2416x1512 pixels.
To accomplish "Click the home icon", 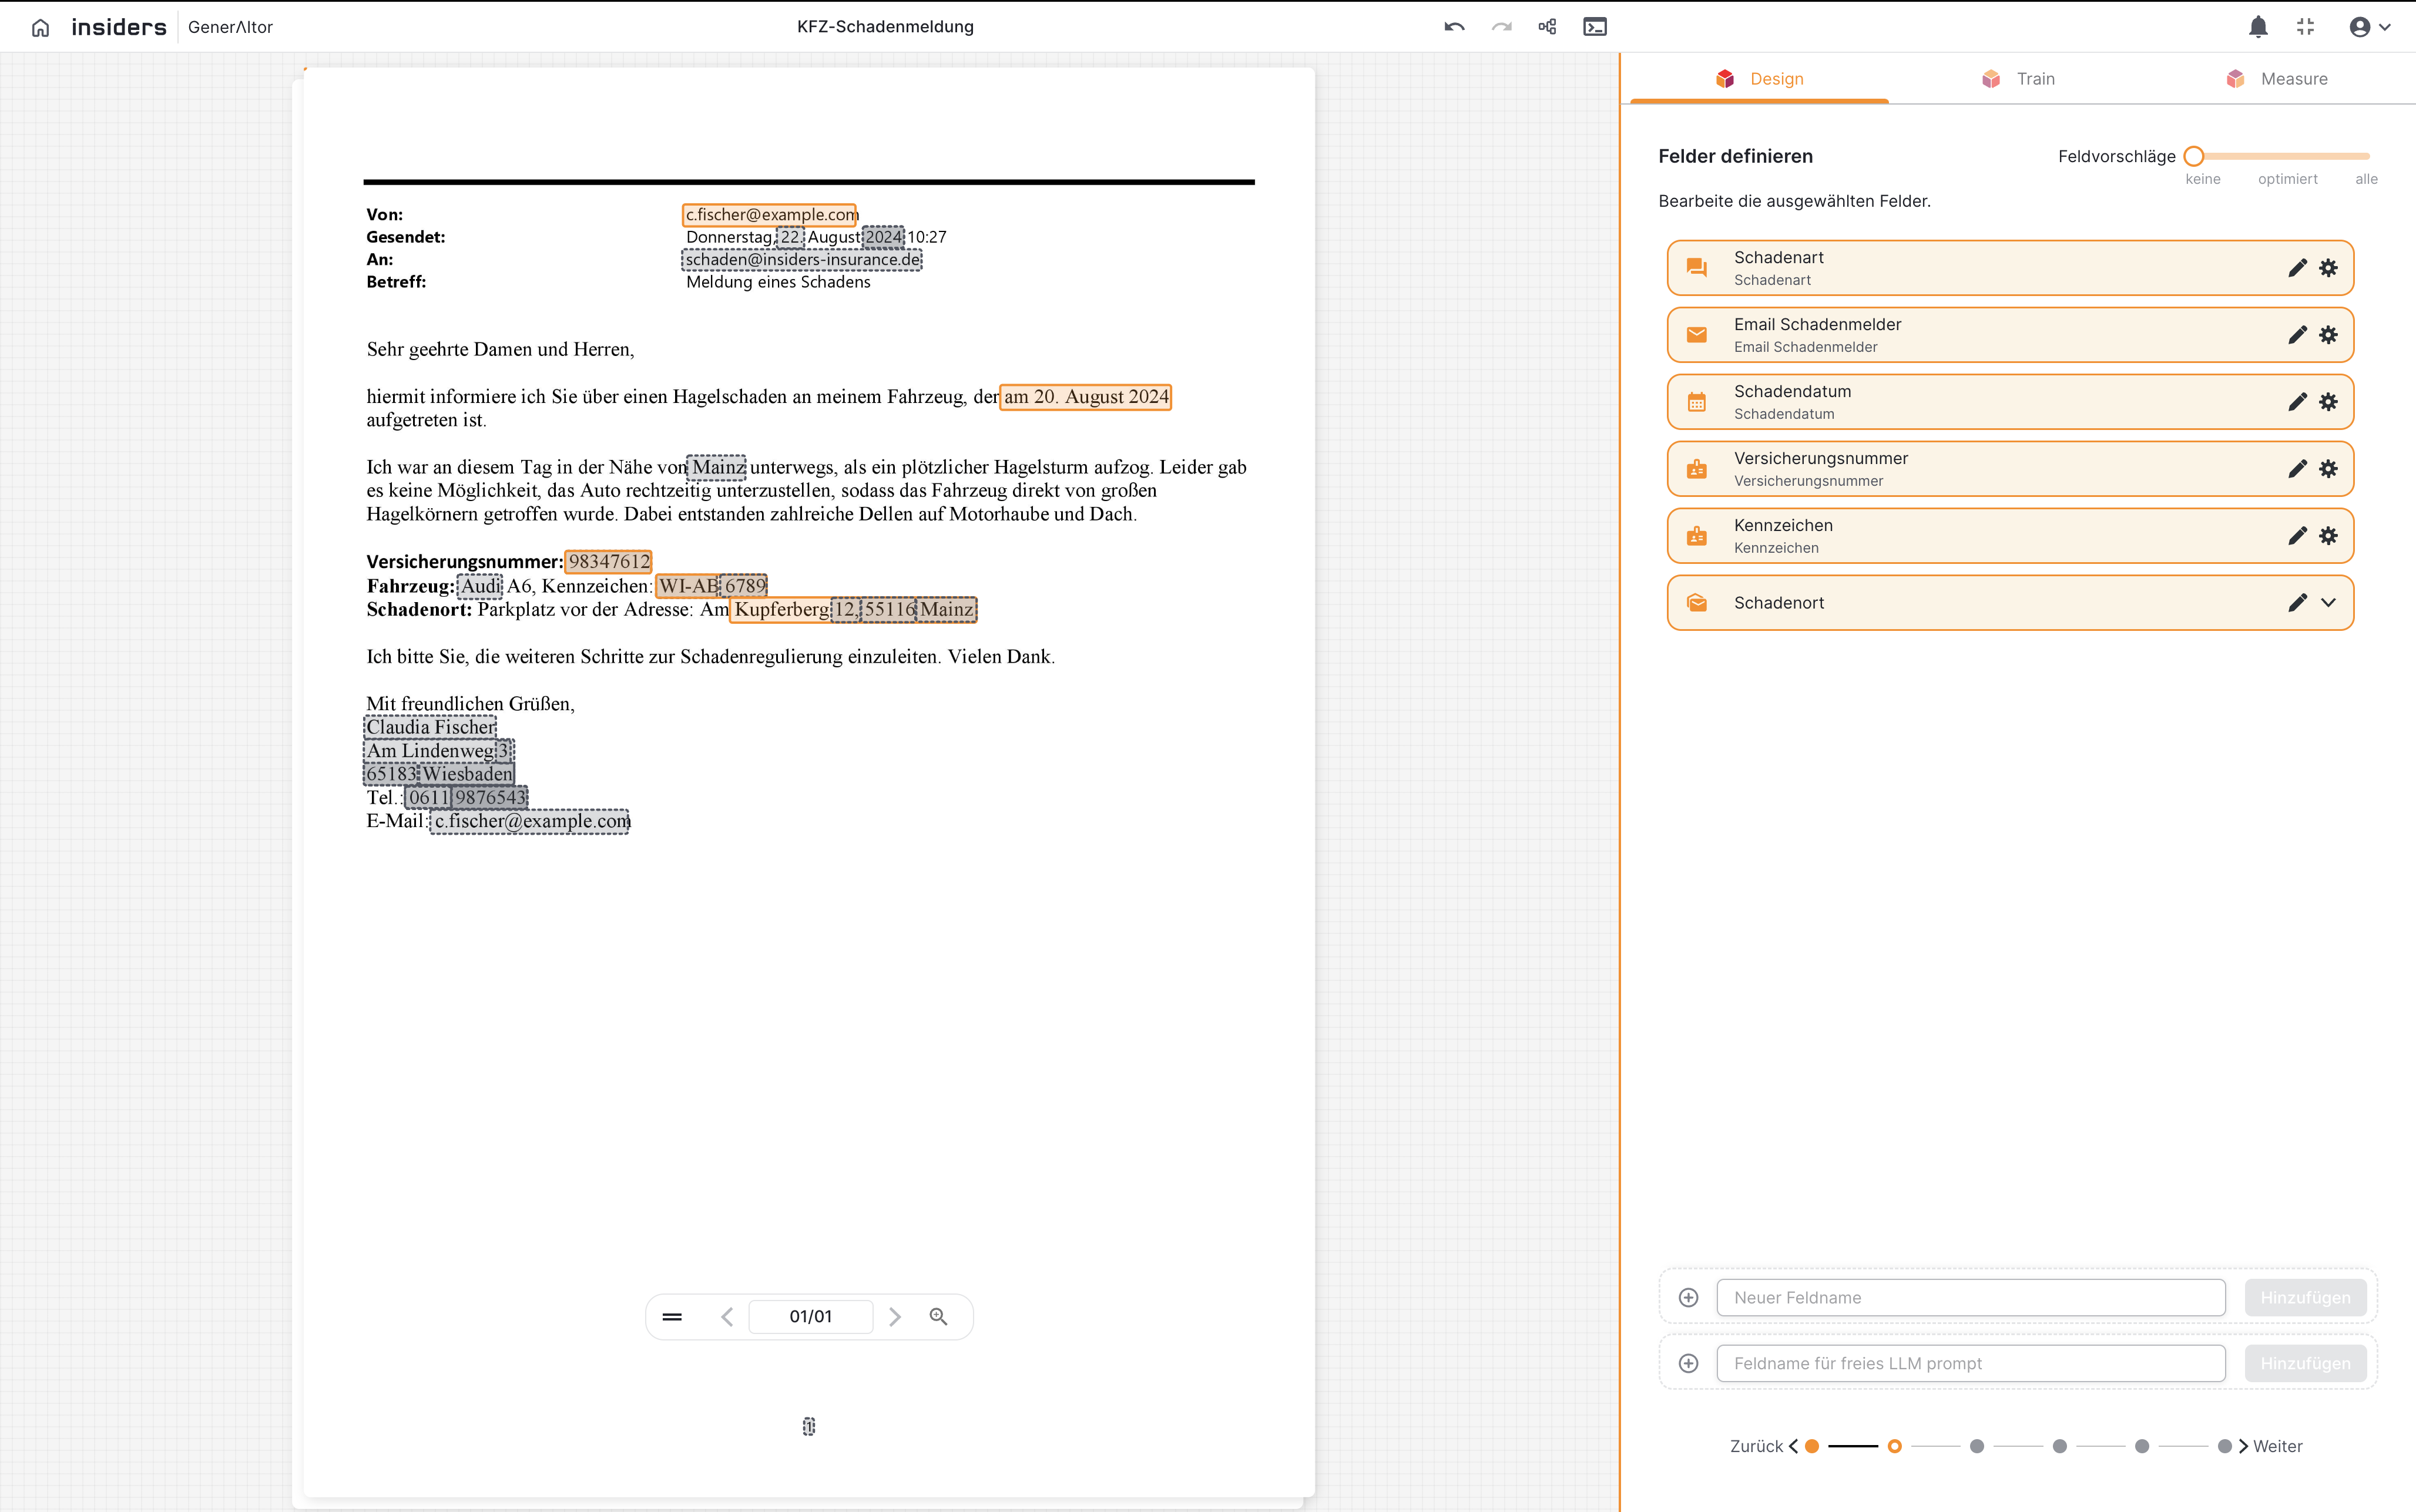I will point(40,27).
